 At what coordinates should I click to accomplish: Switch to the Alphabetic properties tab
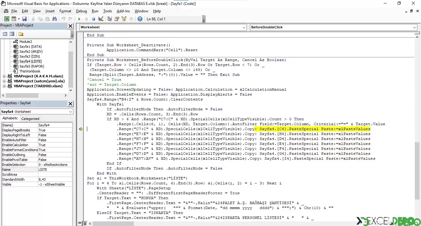[x=10, y=118]
